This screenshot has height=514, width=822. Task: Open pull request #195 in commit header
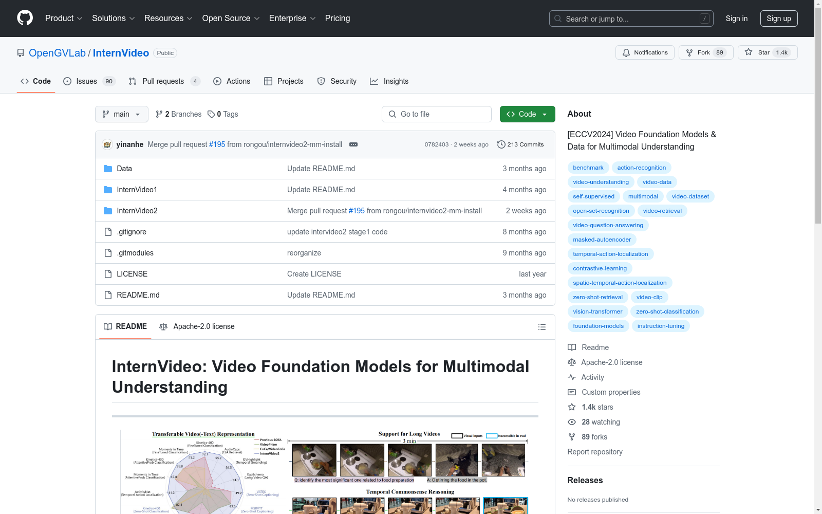tap(217, 144)
